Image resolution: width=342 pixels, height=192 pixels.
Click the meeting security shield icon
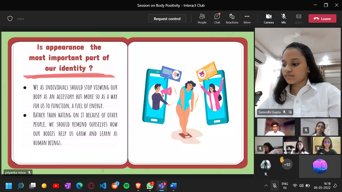10,18
